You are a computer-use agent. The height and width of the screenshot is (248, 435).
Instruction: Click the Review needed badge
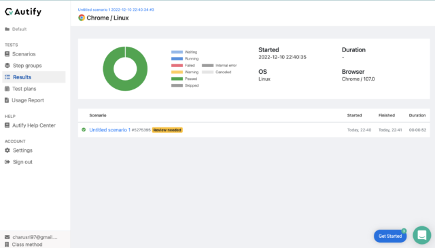(167, 130)
